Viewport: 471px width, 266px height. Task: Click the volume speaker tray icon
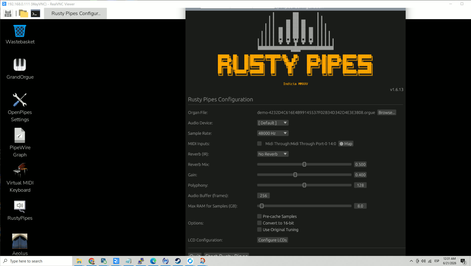click(x=423, y=261)
